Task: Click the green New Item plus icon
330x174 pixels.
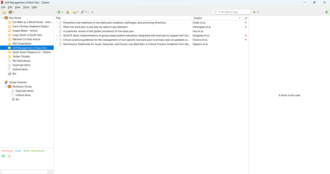Action: pyautogui.click(x=59, y=12)
